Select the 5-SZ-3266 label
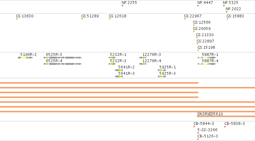Screen dimensions: 255x141 208,130
